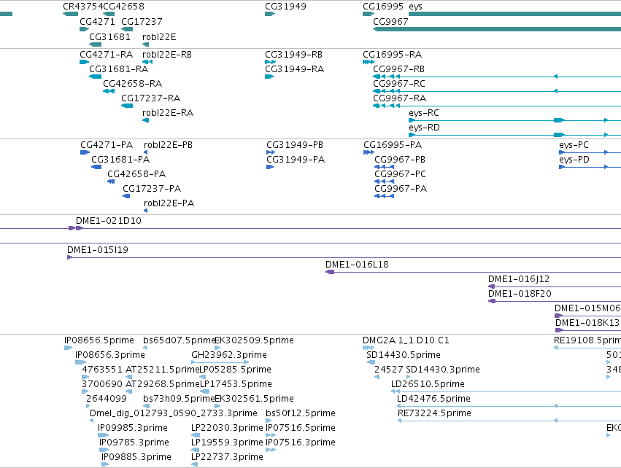The width and height of the screenshot is (621, 468).
Task: Select protein CG42658-PA
Action: coord(136,174)
